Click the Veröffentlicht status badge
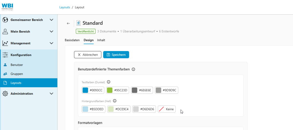This screenshot has width=293, height=130. click(86, 31)
